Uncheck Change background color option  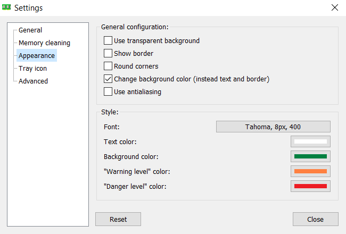[x=108, y=79]
